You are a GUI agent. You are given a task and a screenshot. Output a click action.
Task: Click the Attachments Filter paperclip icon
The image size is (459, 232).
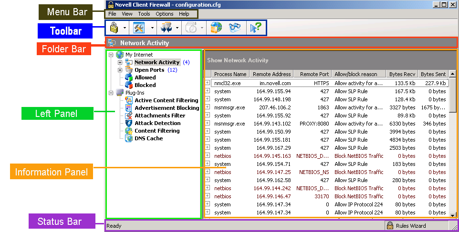point(128,116)
